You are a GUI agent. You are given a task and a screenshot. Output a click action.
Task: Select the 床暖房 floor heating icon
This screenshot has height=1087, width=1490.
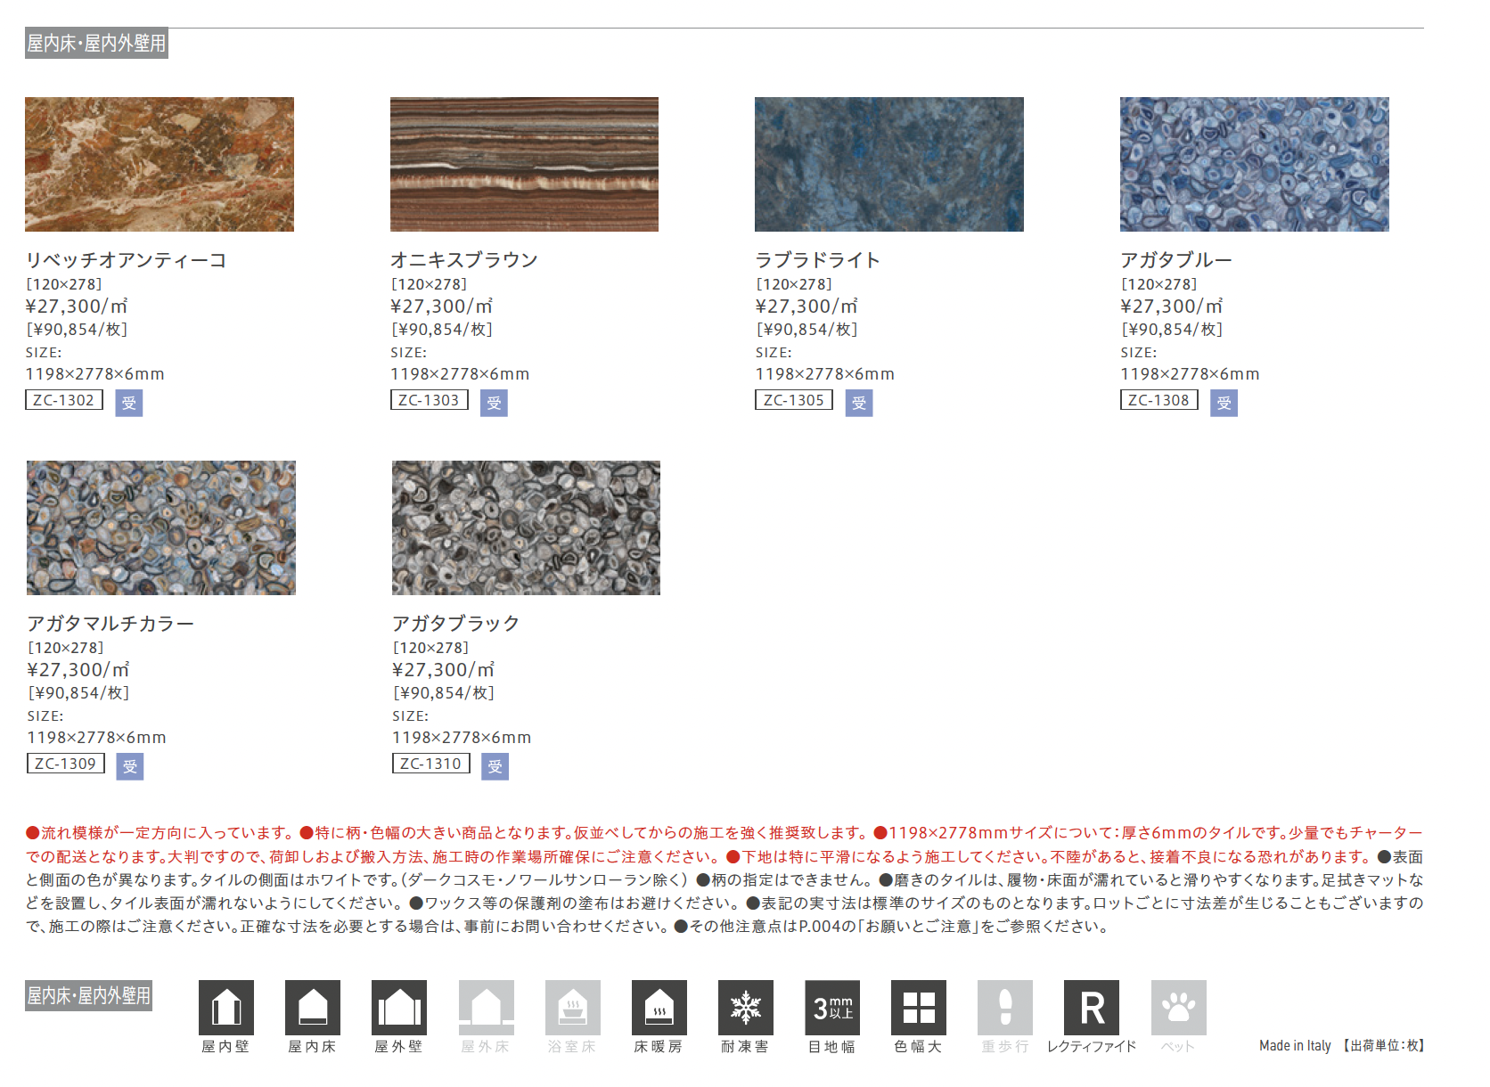pyautogui.click(x=659, y=1008)
